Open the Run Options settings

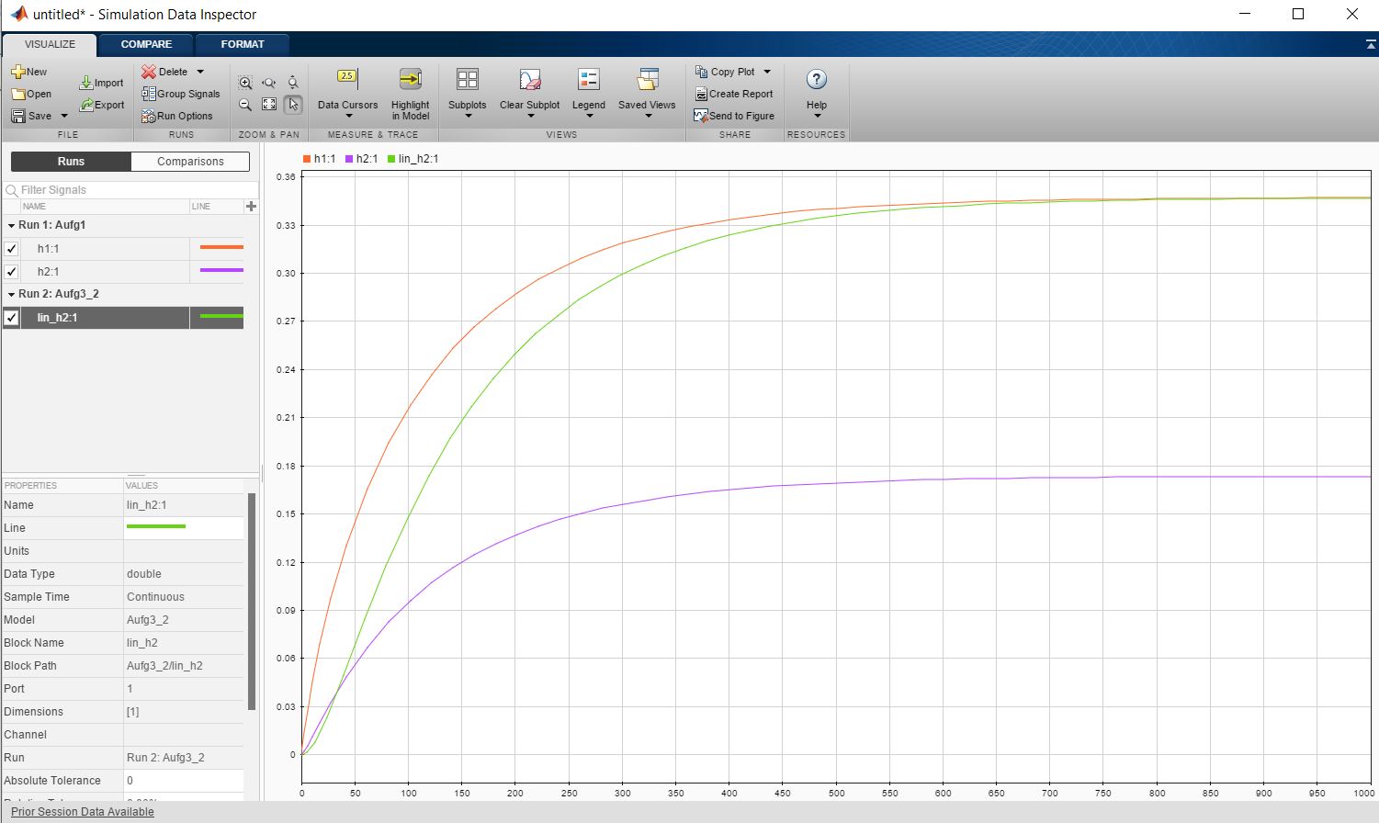[177, 116]
